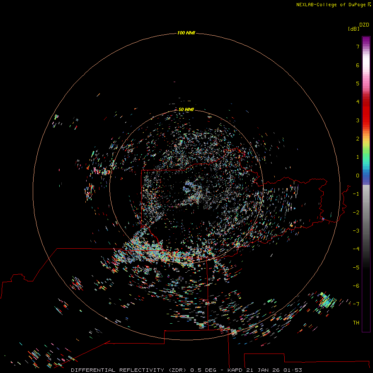Click the 21 JAN 26 date text
This screenshot has width=373, height=373.
click(263, 370)
